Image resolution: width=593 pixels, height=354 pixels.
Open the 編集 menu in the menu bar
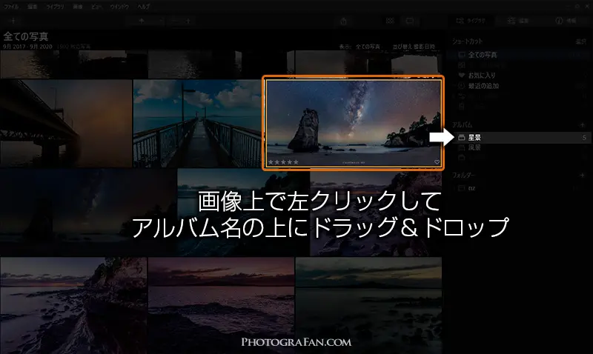tap(33, 7)
